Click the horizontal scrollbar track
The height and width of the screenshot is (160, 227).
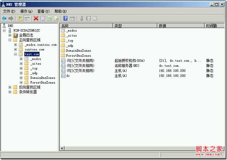[x=130, y=148]
